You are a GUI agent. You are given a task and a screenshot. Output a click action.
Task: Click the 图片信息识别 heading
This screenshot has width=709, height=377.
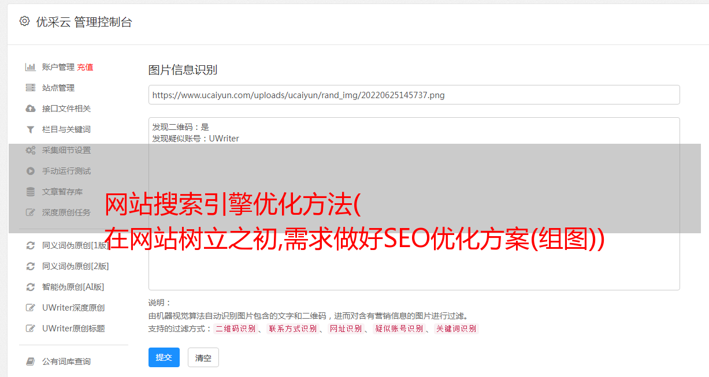pos(183,70)
